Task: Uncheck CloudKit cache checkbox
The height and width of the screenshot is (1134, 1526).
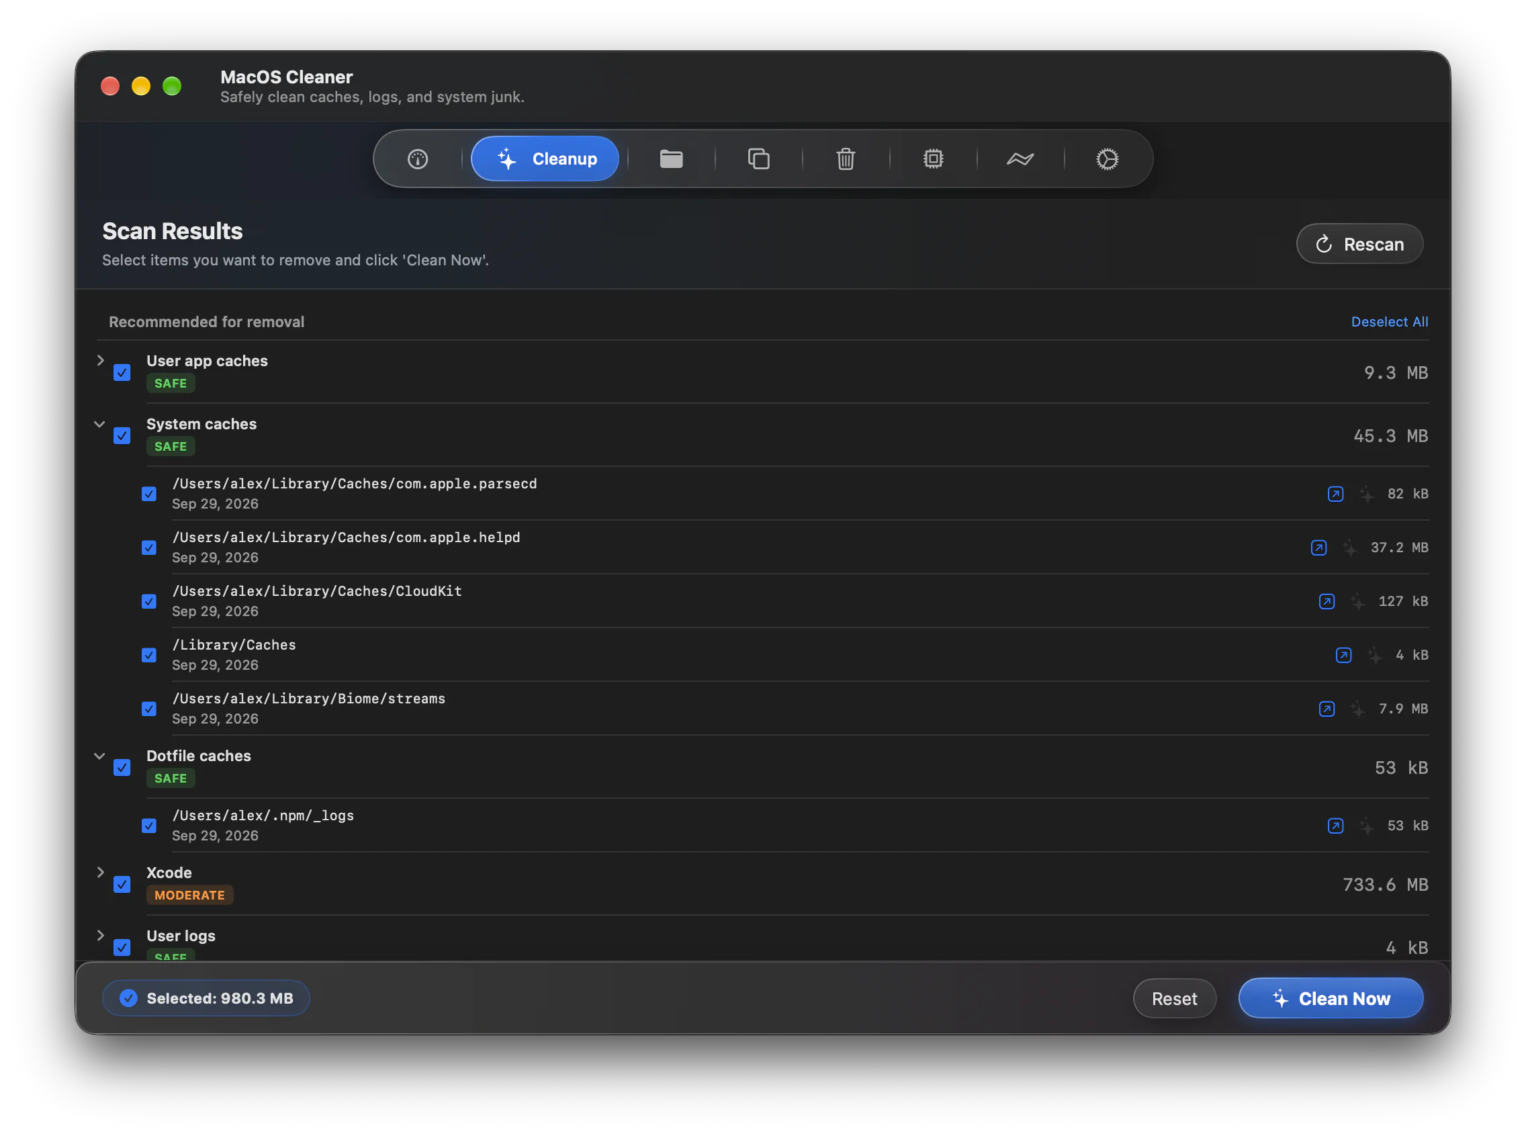Action: tap(149, 601)
